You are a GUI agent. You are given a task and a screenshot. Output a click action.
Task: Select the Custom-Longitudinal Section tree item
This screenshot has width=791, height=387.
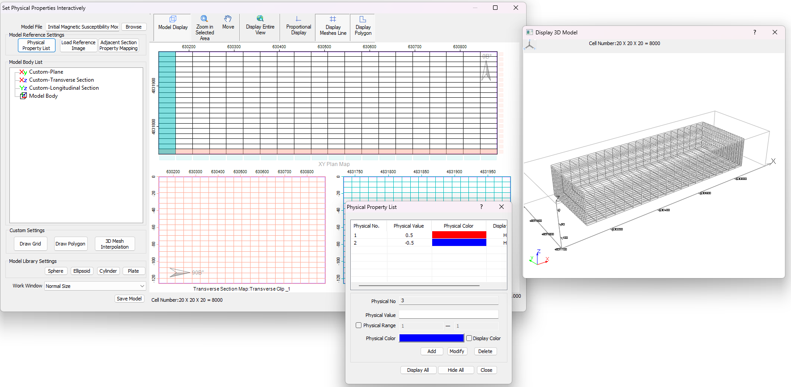(x=64, y=88)
